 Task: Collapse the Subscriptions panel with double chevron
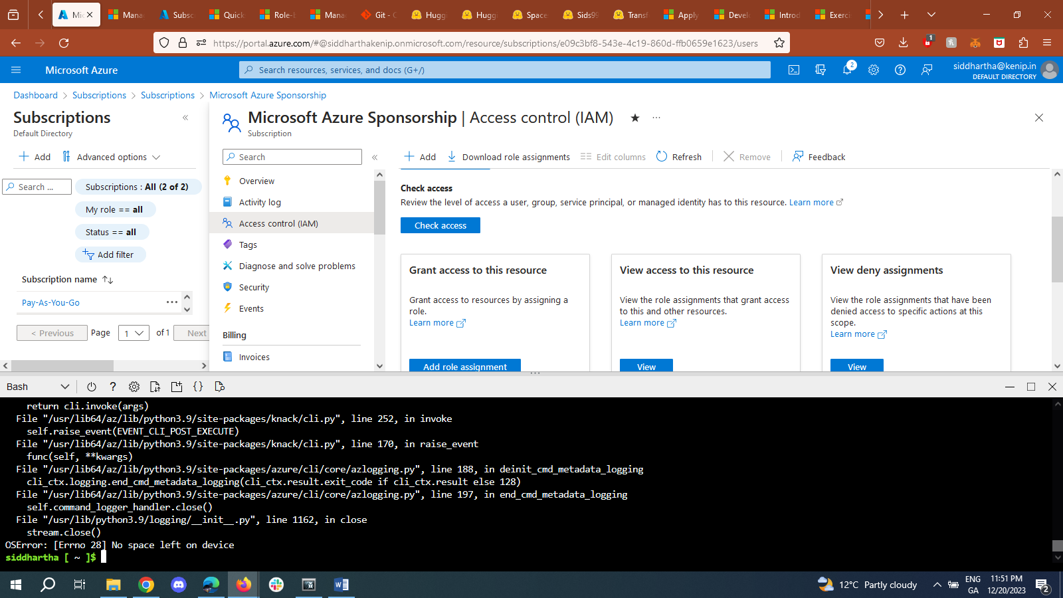tap(185, 118)
